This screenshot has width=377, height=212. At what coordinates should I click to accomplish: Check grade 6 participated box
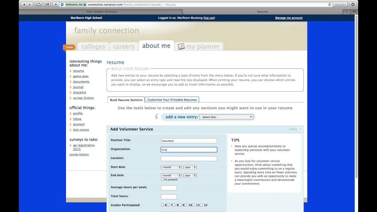click(162, 205)
